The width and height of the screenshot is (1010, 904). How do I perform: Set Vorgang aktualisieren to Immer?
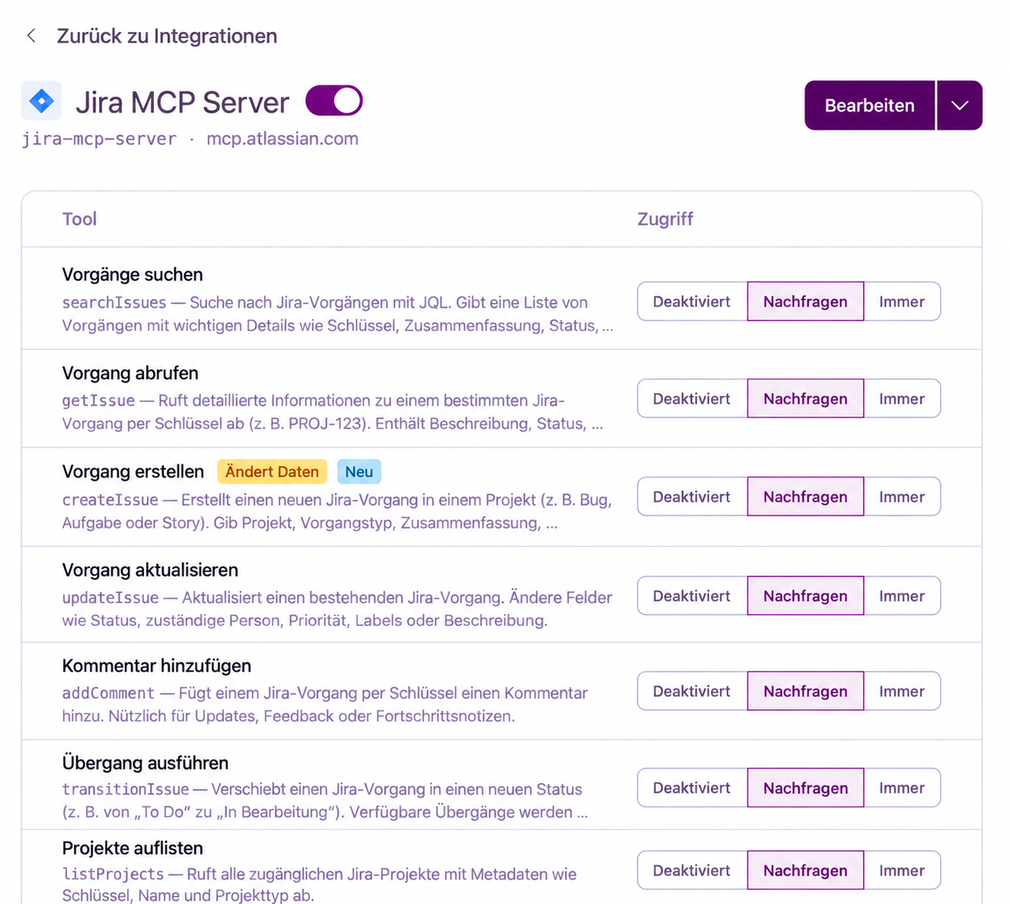click(x=902, y=596)
